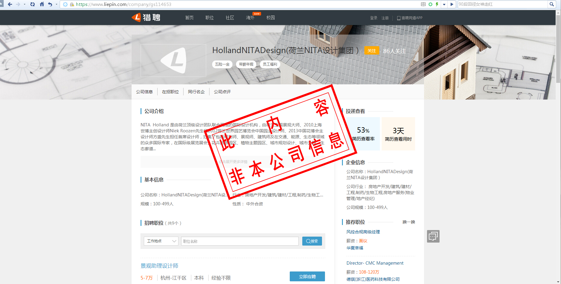Click the 杭州-江干区 location text
561x284 pixels.
[x=173, y=278]
